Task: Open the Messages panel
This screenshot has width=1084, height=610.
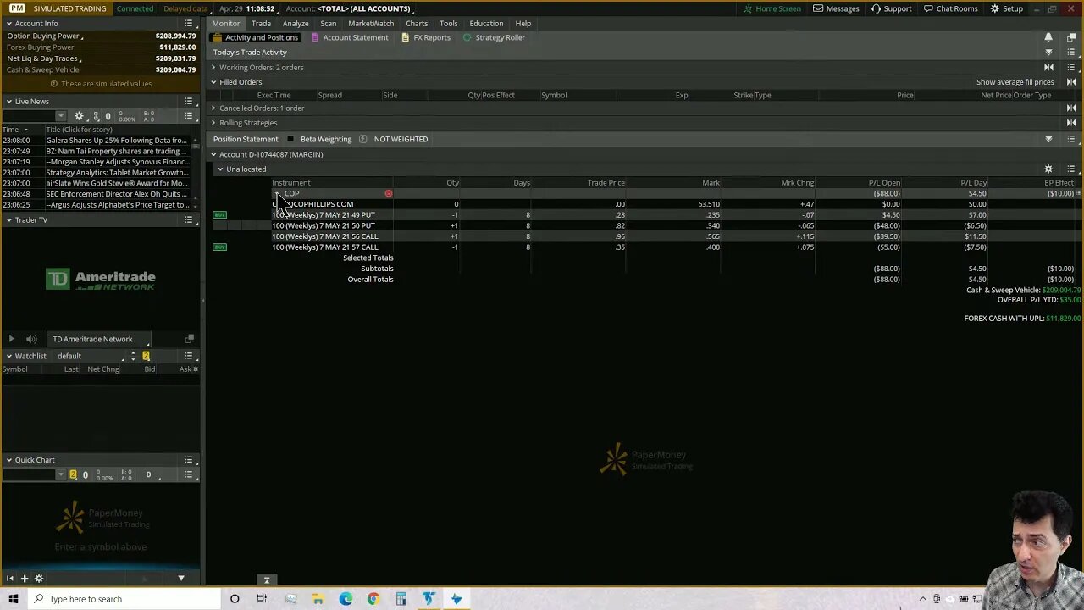Action: click(836, 8)
